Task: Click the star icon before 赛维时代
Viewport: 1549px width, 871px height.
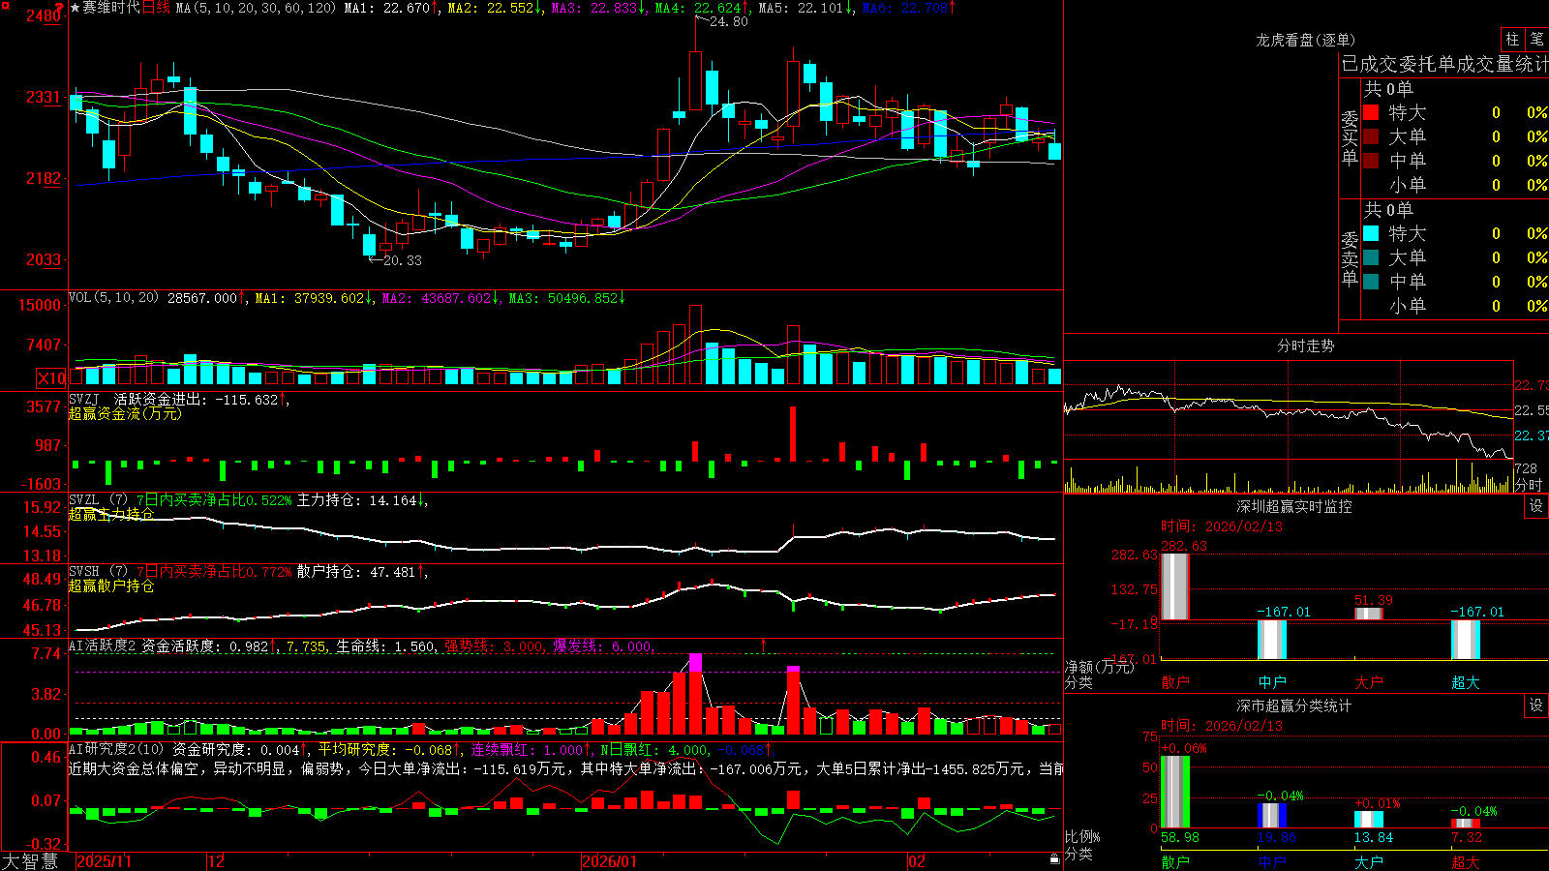Action: pyautogui.click(x=76, y=8)
